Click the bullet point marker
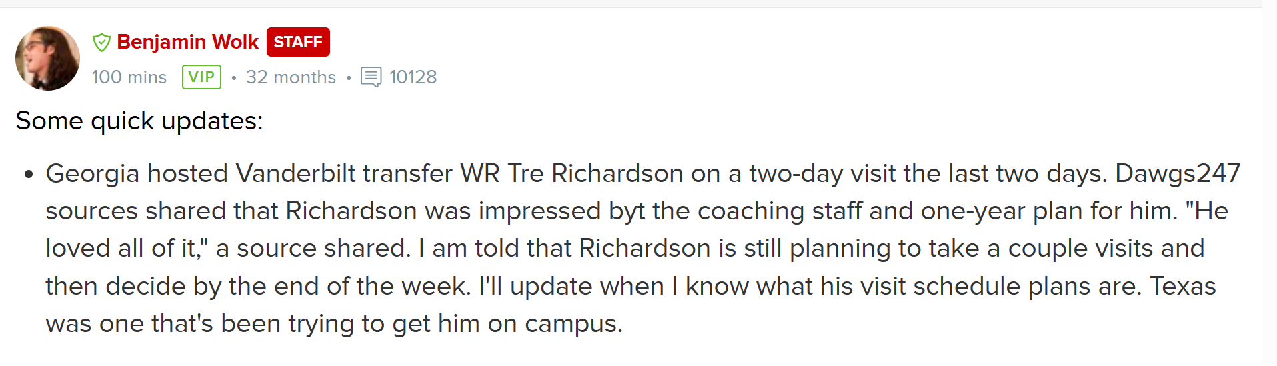 (x=28, y=175)
